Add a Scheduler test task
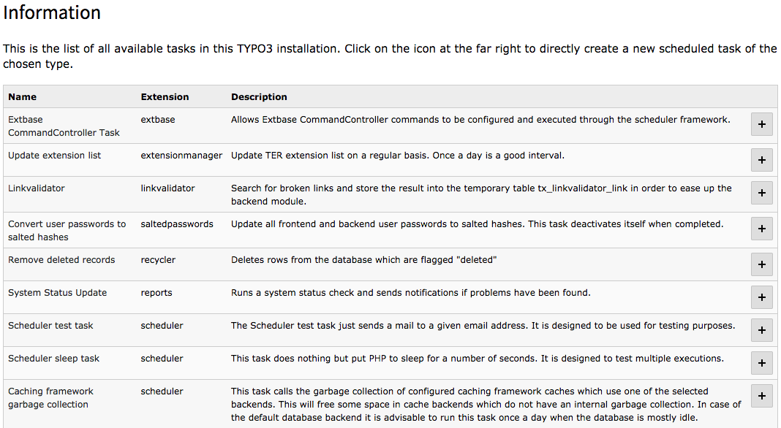The width and height of the screenshot is (781, 428). point(761,330)
